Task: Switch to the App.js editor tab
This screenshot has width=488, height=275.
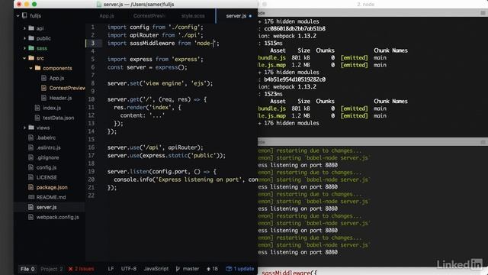Action: point(107,15)
